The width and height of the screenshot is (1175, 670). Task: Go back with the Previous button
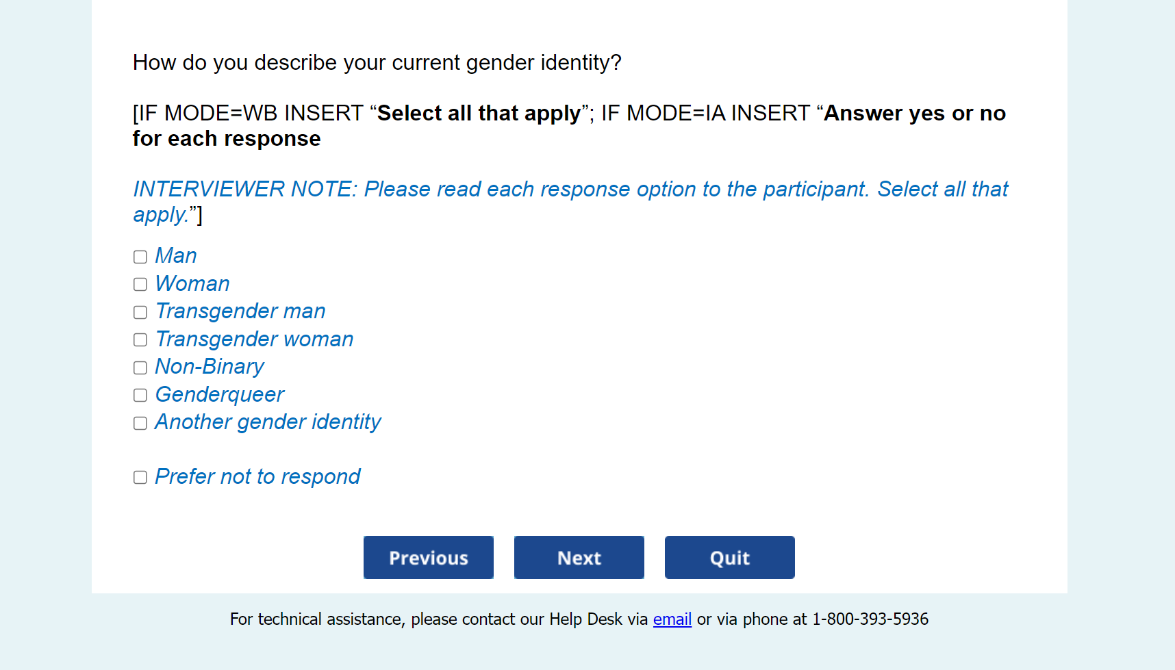[x=429, y=558]
